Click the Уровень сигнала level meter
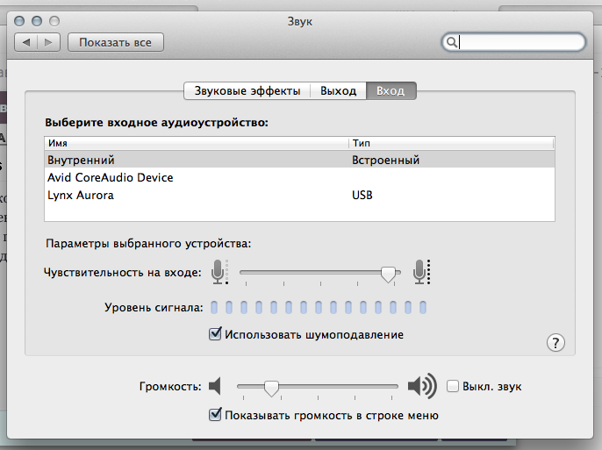 pos(319,307)
